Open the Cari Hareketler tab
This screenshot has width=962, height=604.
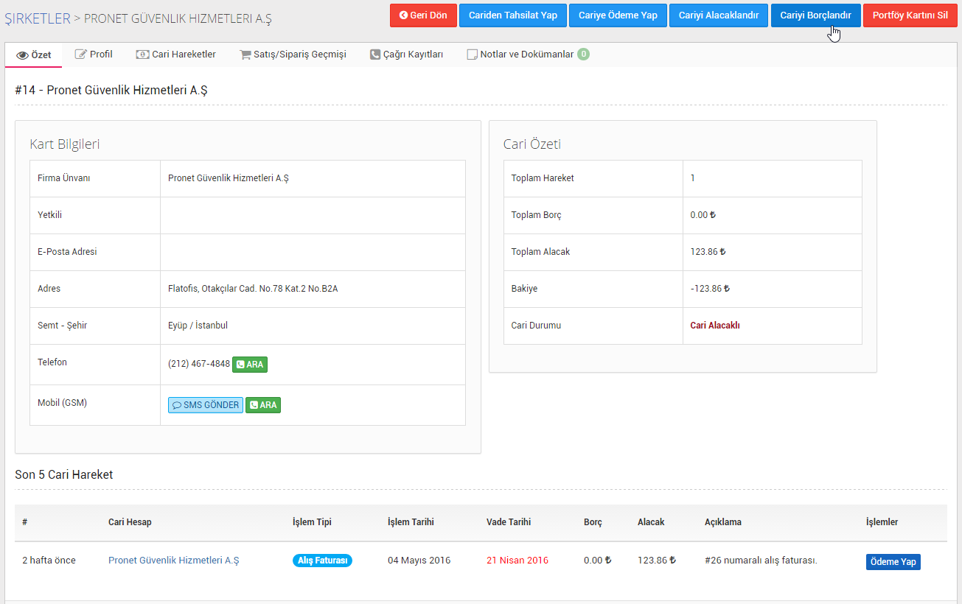[x=176, y=55]
